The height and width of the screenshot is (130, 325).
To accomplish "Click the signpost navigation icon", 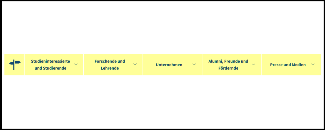I will [15, 65].
